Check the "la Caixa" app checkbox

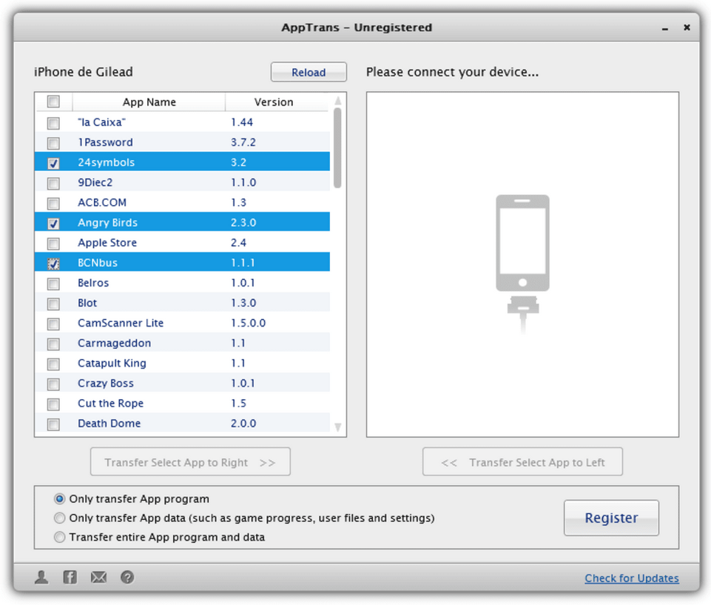53,123
